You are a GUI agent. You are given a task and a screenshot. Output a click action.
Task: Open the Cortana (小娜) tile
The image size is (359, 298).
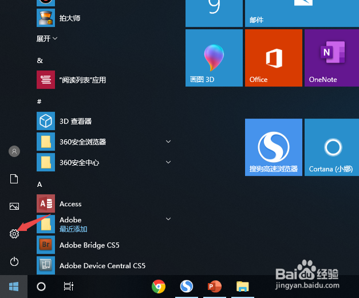coord(332,147)
